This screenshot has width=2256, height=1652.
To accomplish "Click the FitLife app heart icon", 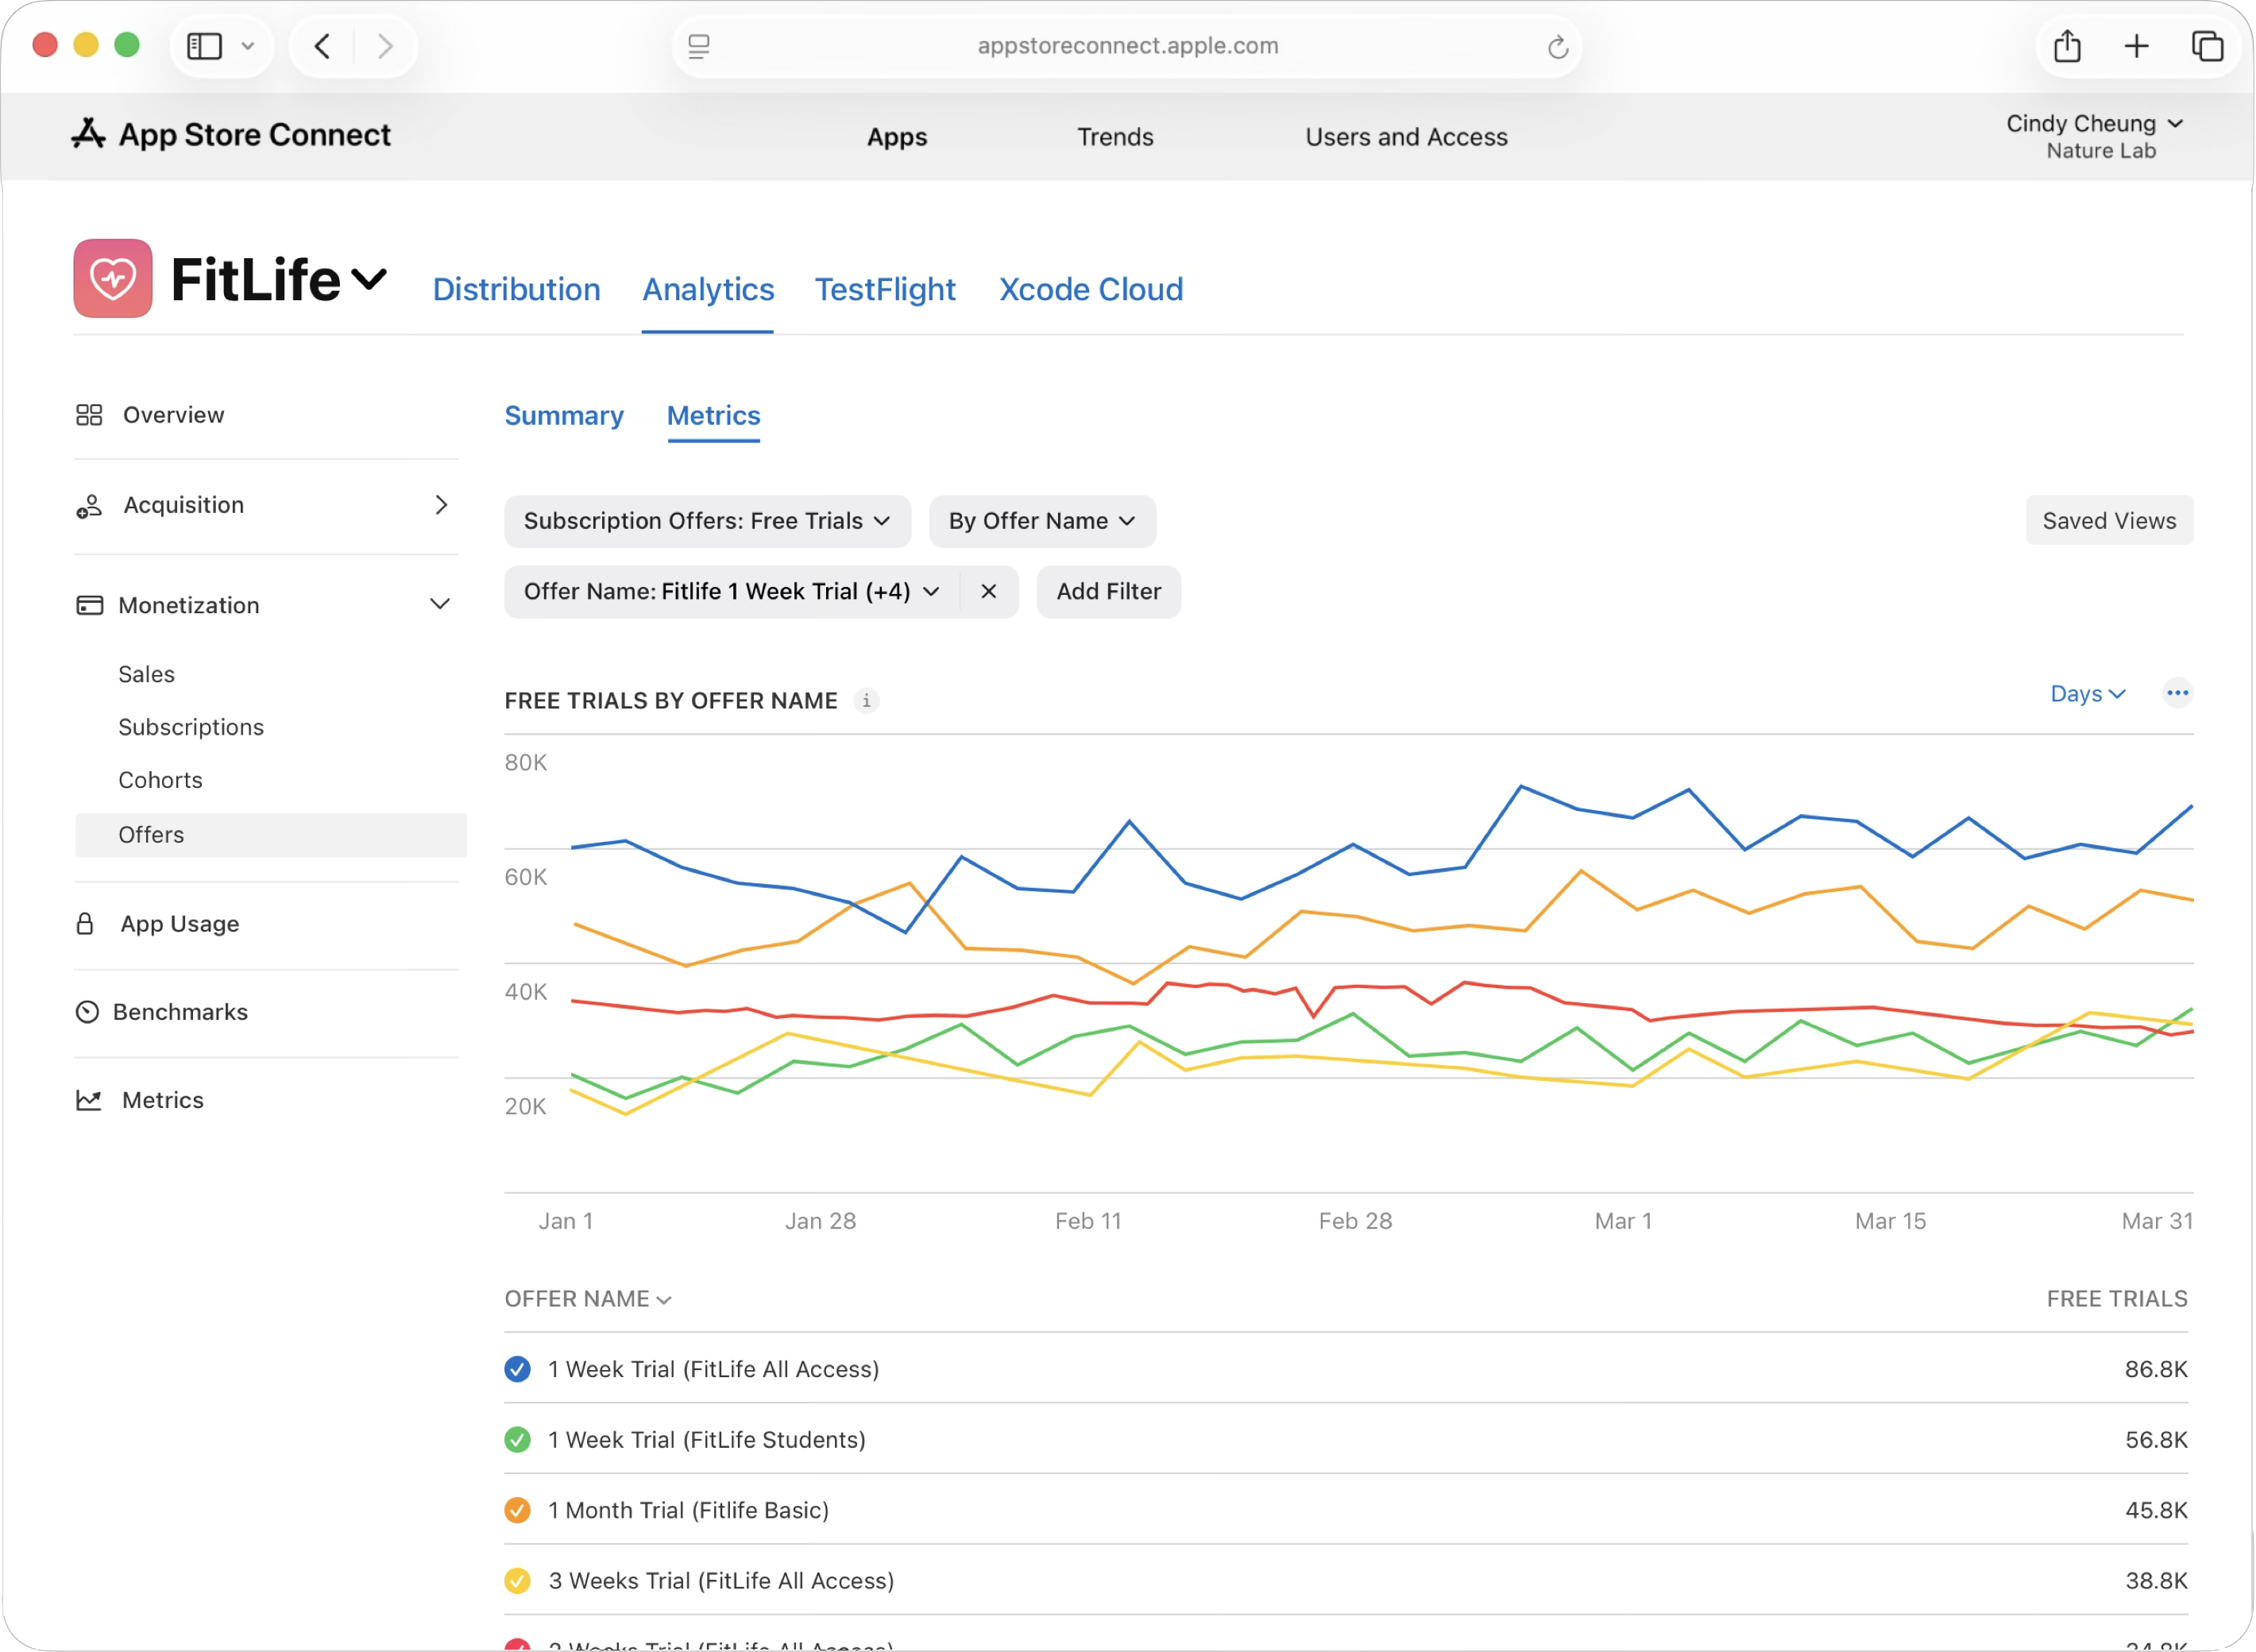I will [x=112, y=278].
